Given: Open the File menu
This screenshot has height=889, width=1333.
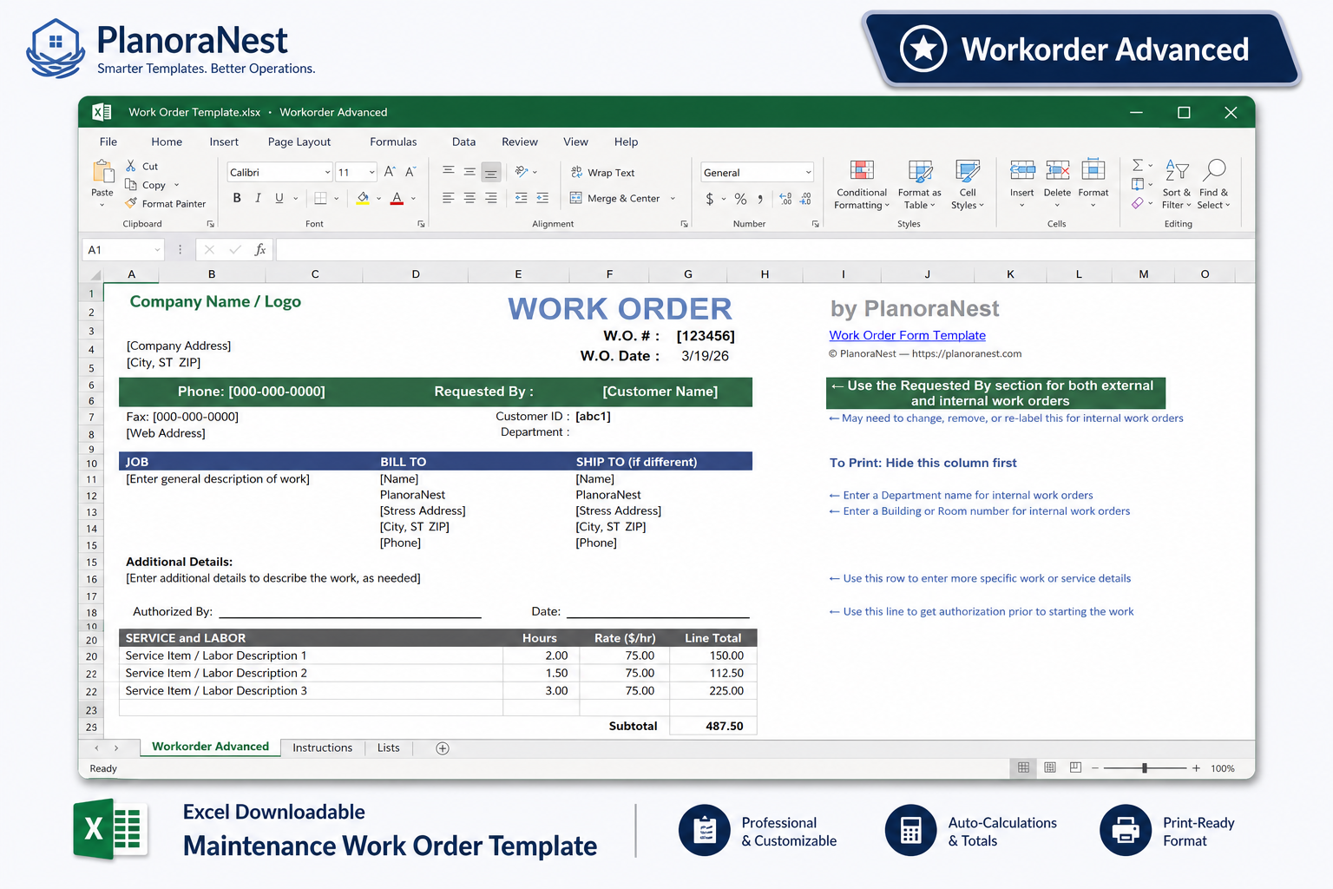Looking at the screenshot, I should [x=108, y=142].
